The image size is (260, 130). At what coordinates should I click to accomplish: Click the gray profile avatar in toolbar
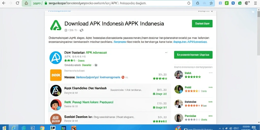[x=247, y=3]
